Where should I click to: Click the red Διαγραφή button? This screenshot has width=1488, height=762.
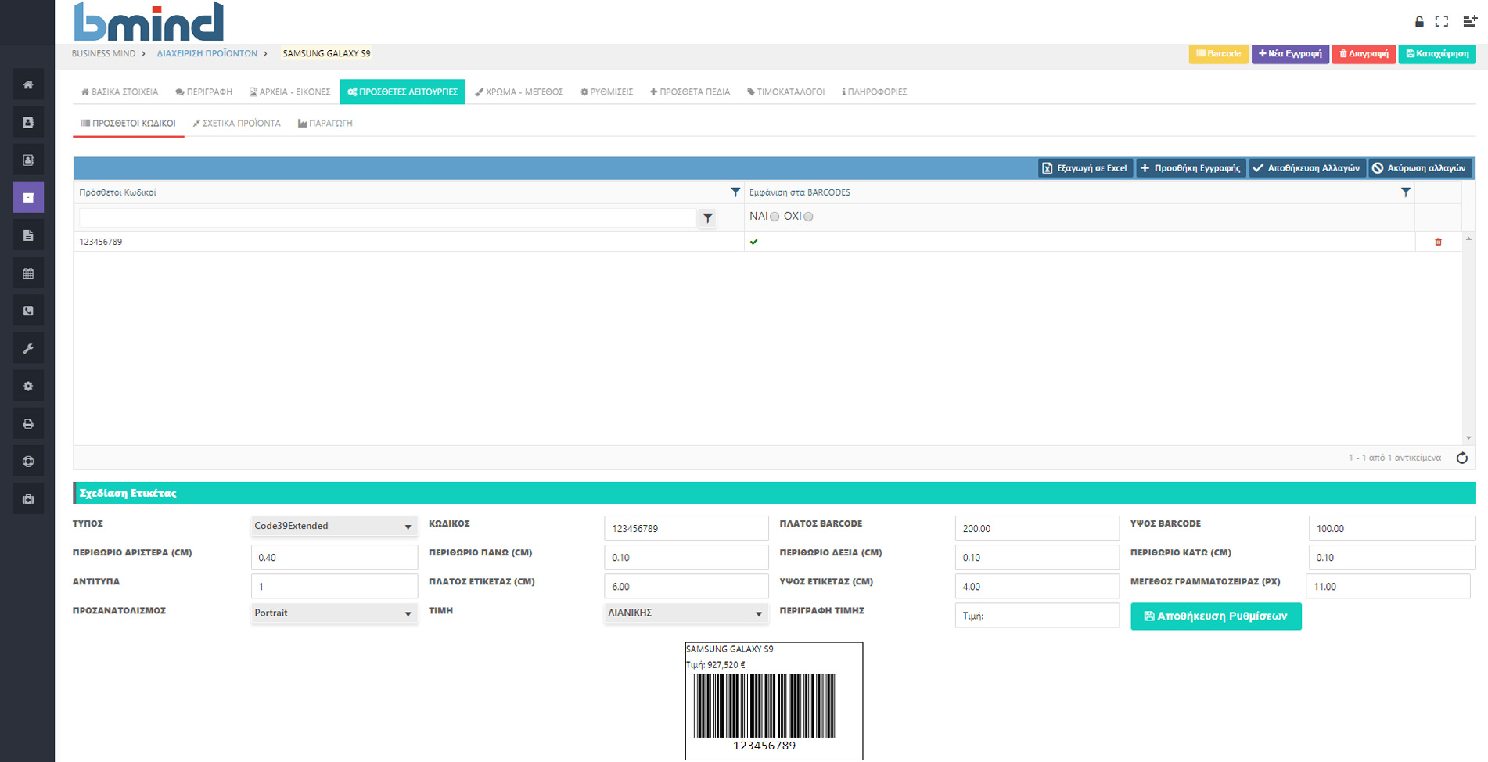[1364, 54]
